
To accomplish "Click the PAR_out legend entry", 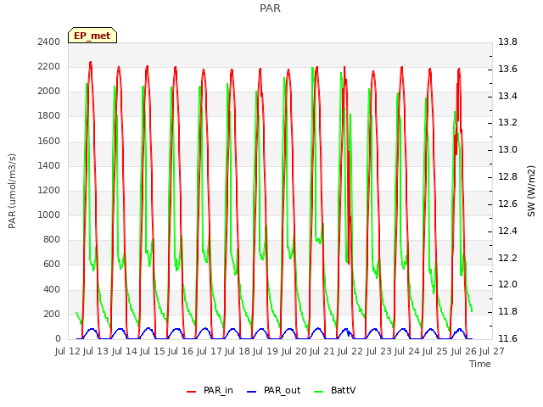I will pyautogui.click(x=273, y=390).
